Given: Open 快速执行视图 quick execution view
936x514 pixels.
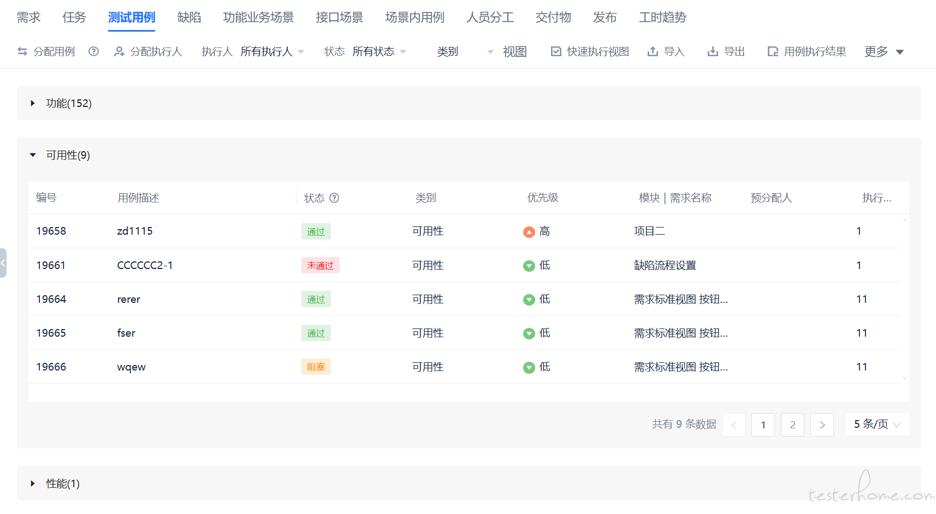Looking at the screenshot, I should pos(590,52).
